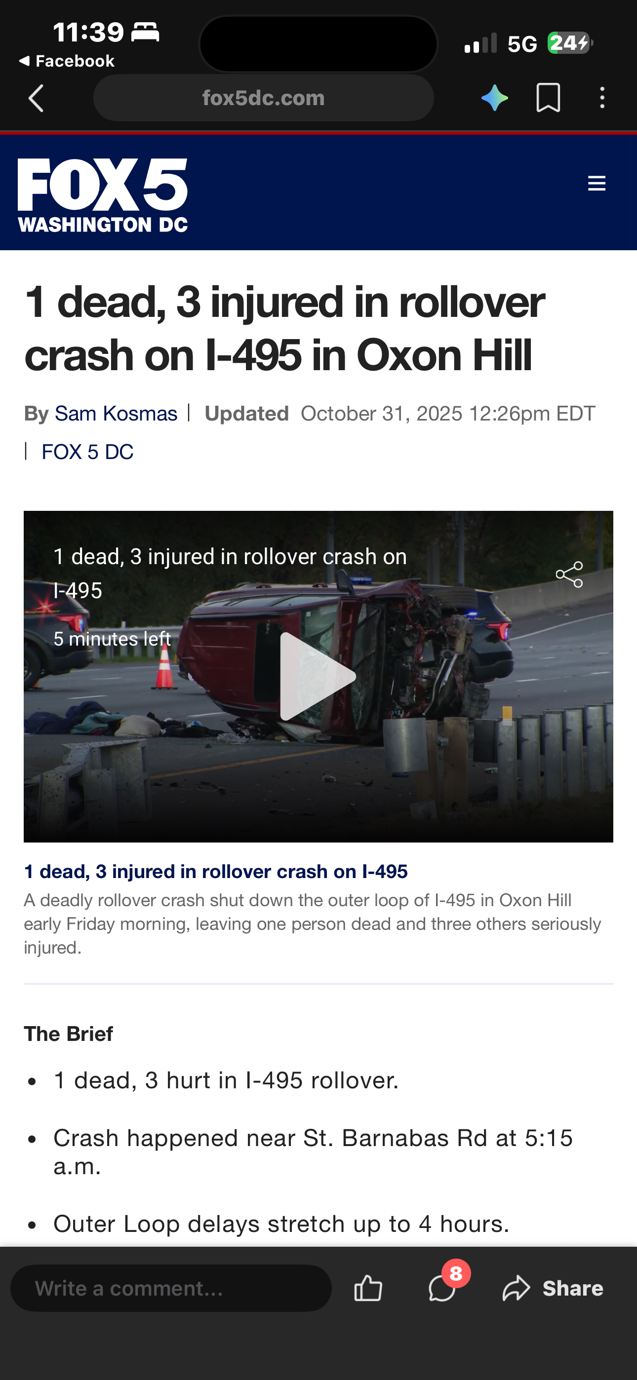Viewport: 637px width, 1380px height.
Task: Save the page with the bookmark icon
Action: pyautogui.click(x=548, y=98)
